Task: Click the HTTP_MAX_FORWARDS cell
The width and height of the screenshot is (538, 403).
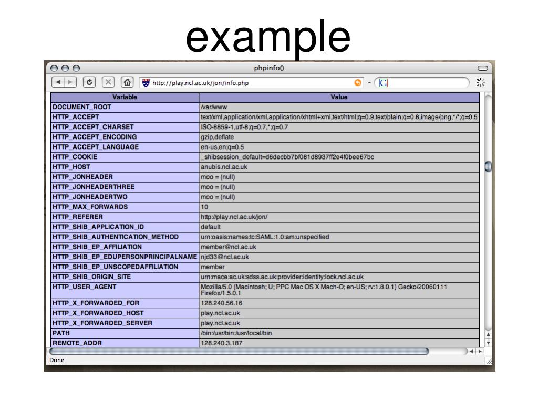Action: point(125,207)
